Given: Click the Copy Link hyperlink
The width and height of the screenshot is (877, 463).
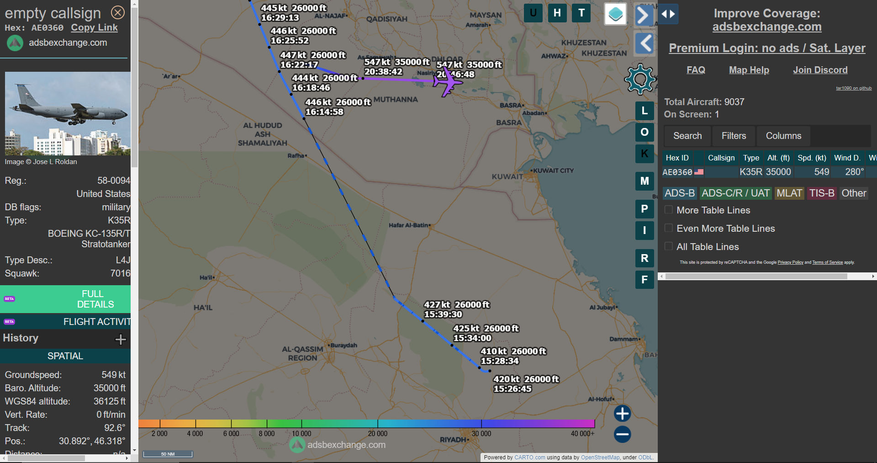Looking at the screenshot, I should 94,27.
